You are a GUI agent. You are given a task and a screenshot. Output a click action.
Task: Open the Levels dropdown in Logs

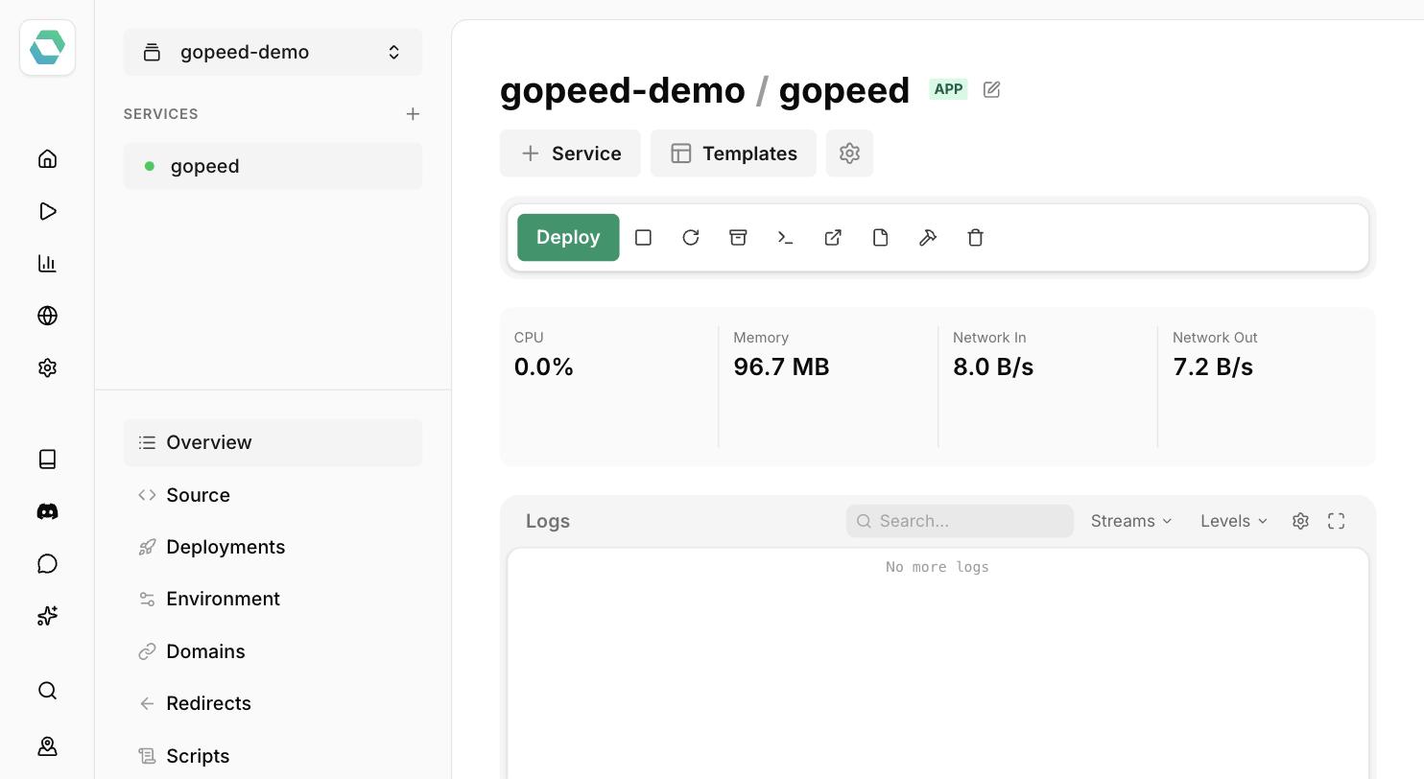pos(1234,521)
